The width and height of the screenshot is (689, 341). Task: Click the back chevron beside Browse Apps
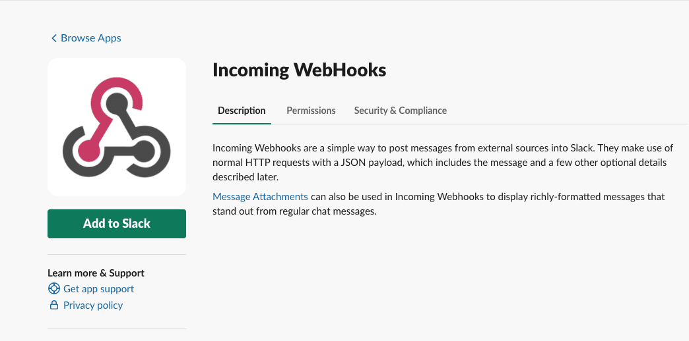click(x=54, y=38)
